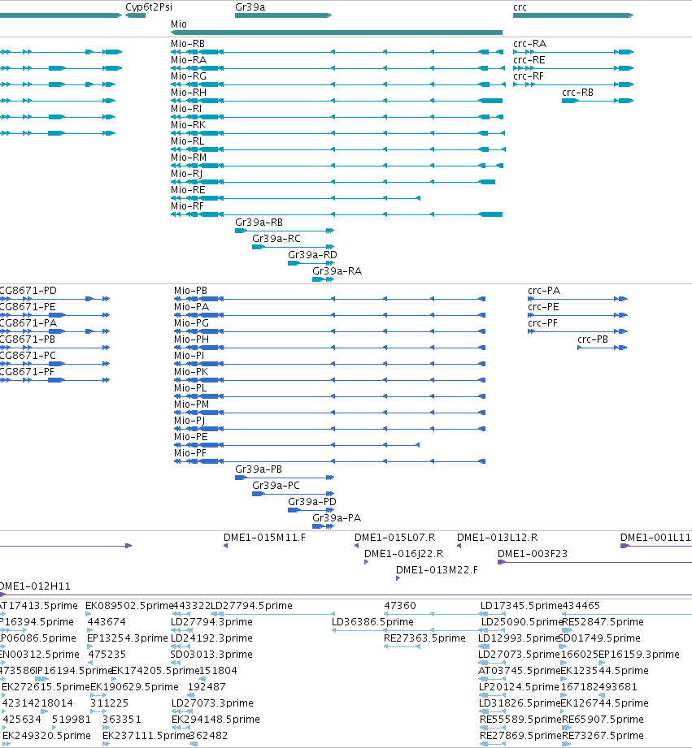
Task: Select the Mio-PA protein label
Action: coord(192,307)
